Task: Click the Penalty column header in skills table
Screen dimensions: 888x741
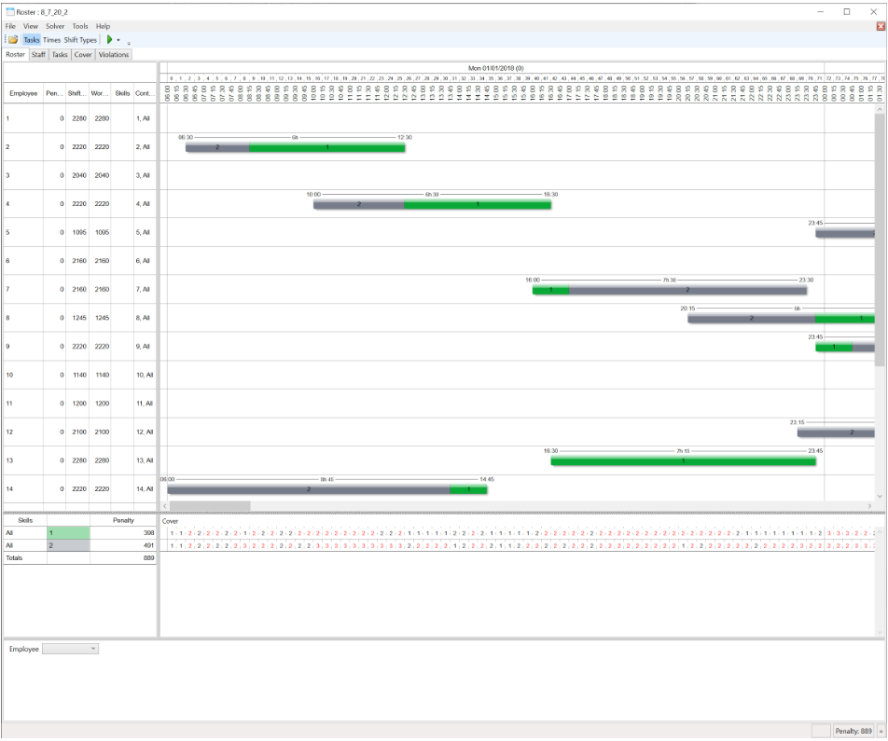Action: point(123,520)
